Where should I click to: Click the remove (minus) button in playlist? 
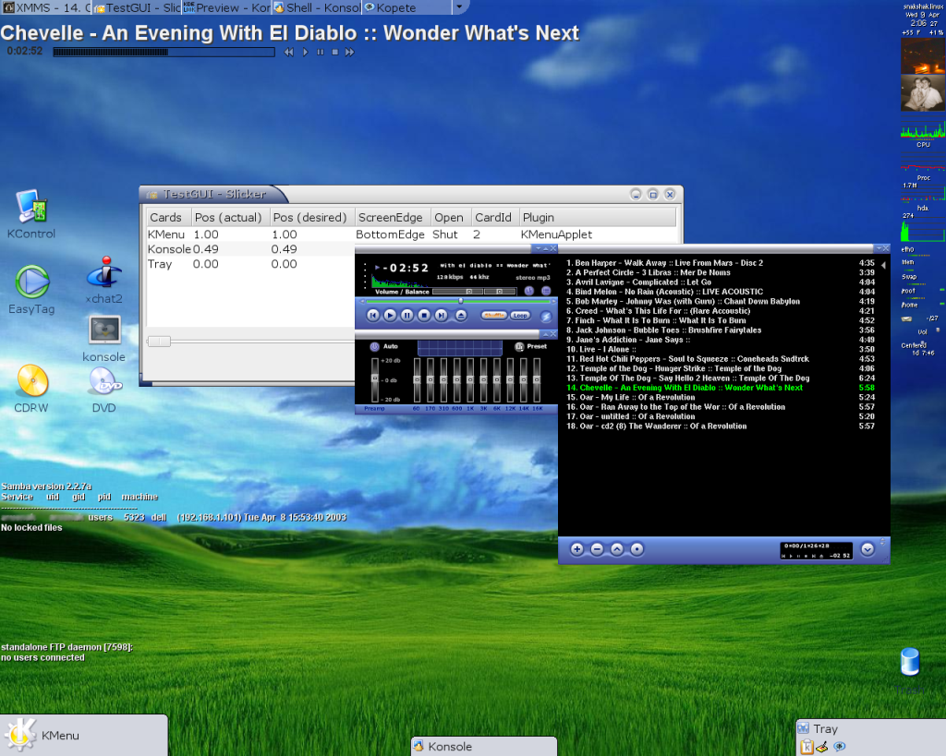[x=597, y=549]
